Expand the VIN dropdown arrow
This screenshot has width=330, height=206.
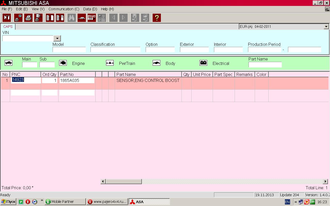click(57, 38)
